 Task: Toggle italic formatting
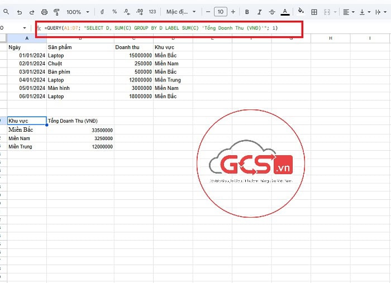pyautogui.click(x=259, y=12)
